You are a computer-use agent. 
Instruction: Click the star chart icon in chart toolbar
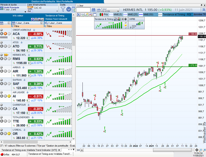point(87,15)
